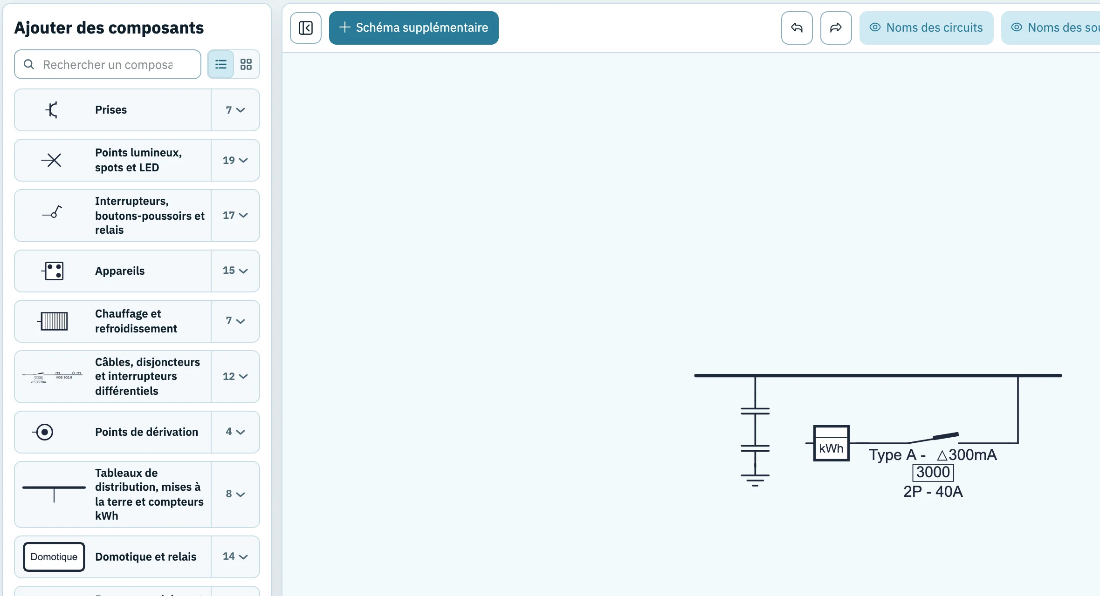Click the Tableaux de distribution bar icon
The width and height of the screenshot is (1100, 596).
click(54, 494)
